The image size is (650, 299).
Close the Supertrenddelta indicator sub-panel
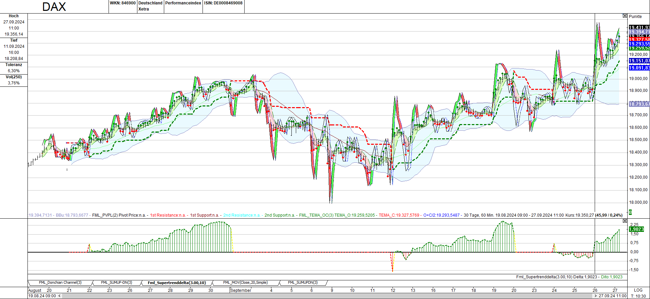coord(625,221)
